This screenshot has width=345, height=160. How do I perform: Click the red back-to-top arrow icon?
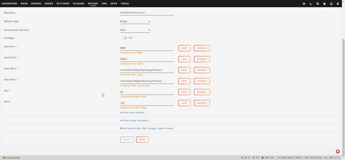tap(338, 152)
